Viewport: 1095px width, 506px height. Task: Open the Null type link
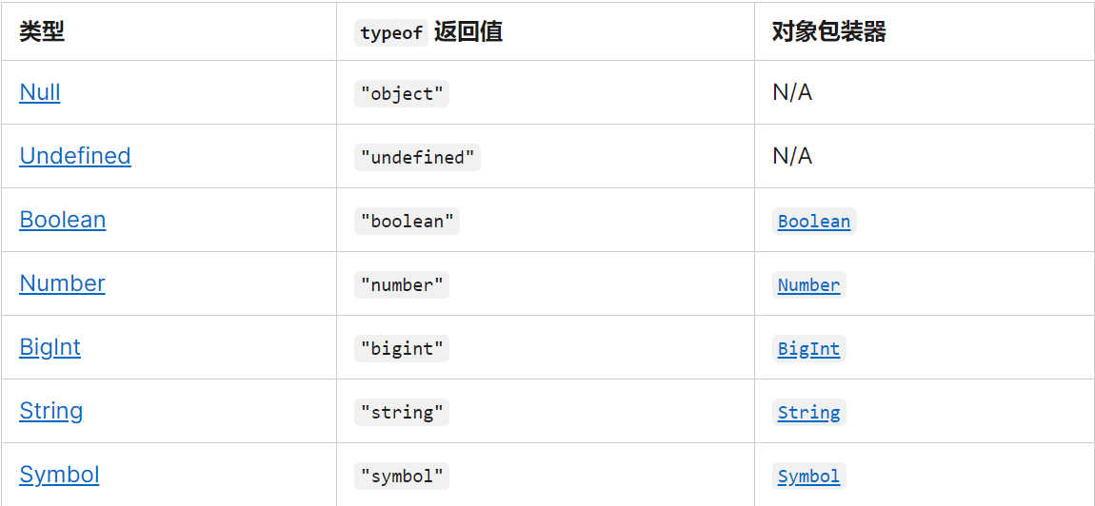pos(40,92)
